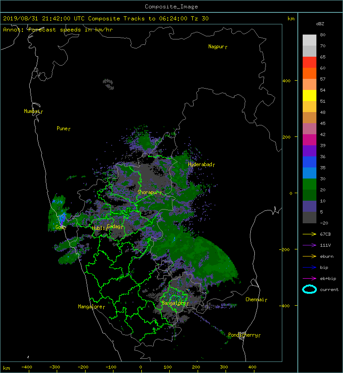Click the 45 dBZ mauve swatch
The image size is (343, 373).
309,129
